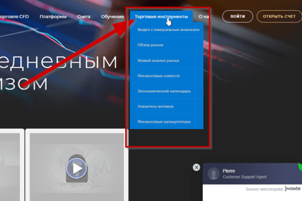Choose Экономический календарь in dropdown
This screenshot has height=201, width=302.
(167, 91)
